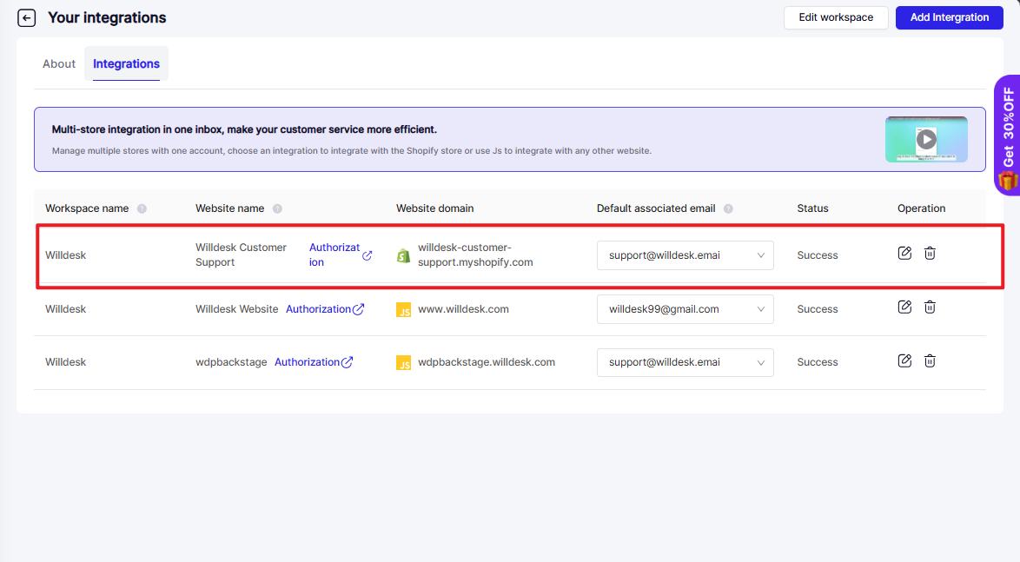Click the Your integrations page title
Image resolution: width=1020 pixels, height=562 pixels.
[x=107, y=17]
